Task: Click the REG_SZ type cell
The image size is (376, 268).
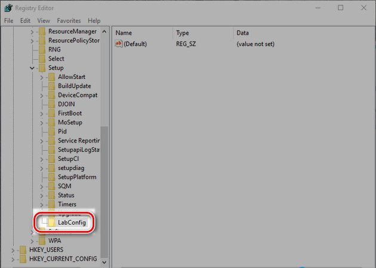Action: 186,44
